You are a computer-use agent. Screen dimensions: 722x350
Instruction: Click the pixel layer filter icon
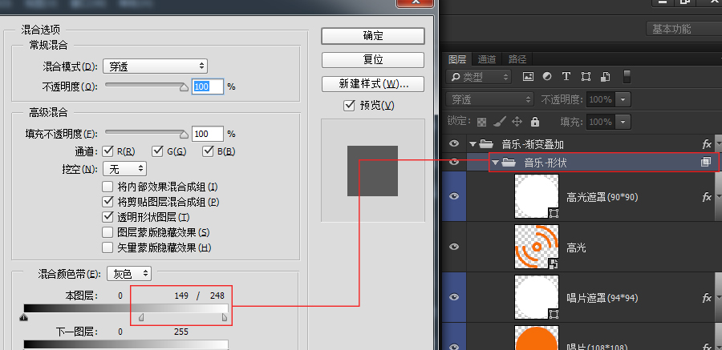(528, 77)
